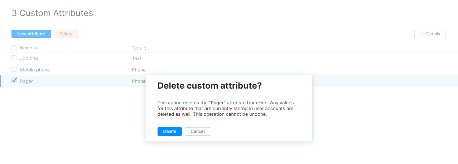
Task: Open the Mobile phone attribute
Action: pyautogui.click(x=35, y=70)
